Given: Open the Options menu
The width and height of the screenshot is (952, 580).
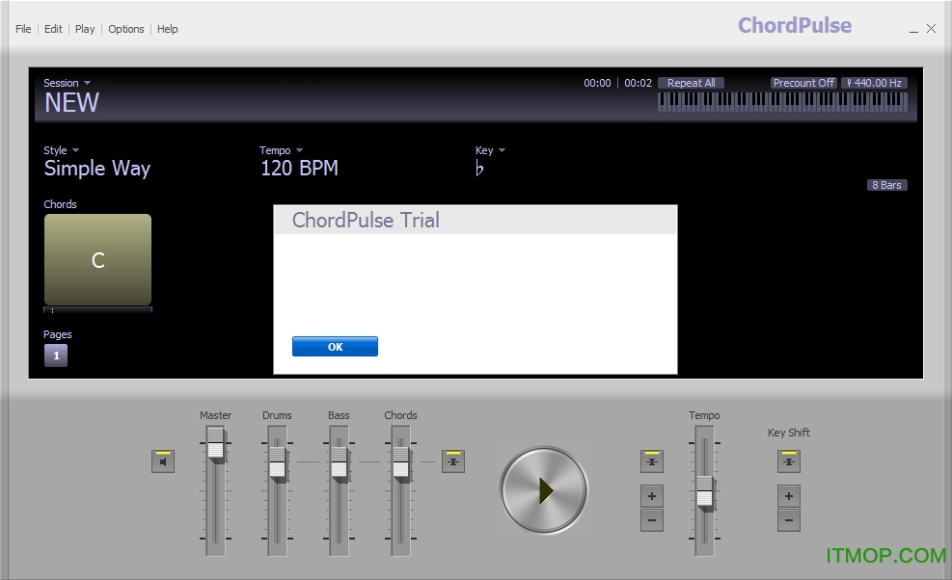Looking at the screenshot, I should click(x=126, y=29).
